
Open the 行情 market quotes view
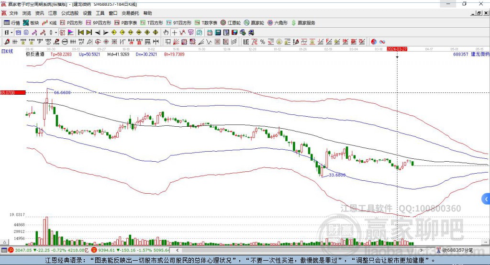(x=12, y=23)
